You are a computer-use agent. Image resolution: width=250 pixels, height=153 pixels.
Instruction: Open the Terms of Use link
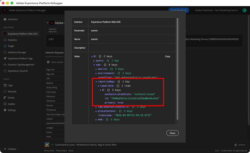tap(49, 151)
